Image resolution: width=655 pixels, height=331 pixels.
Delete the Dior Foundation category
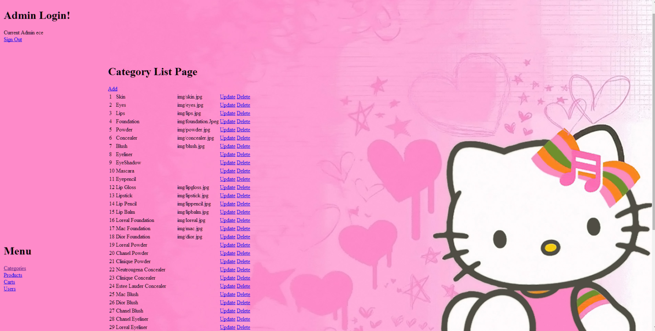243,237
